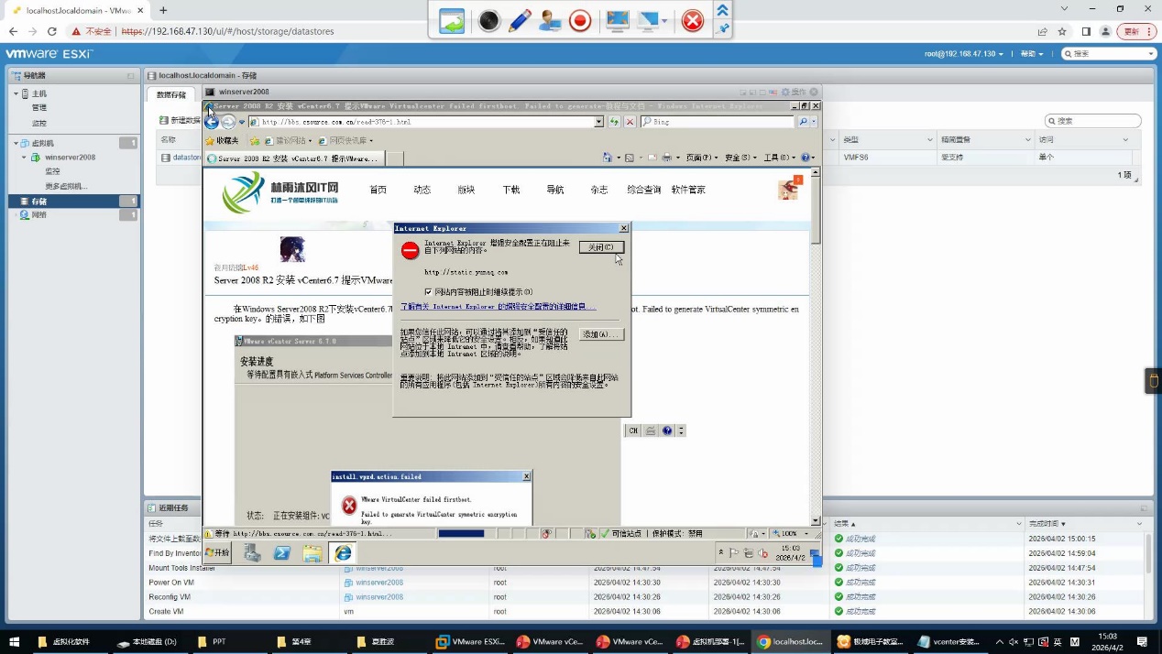Click the black camera lens icon in floating toolbar
Screen dimensions: 1162x654
click(x=489, y=20)
